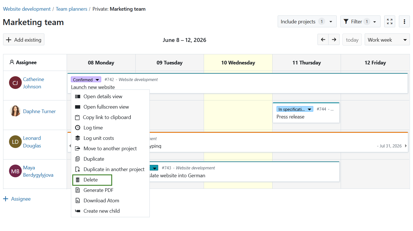The height and width of the screenshot is (231, 413).
Task: Click the #744 work package ID
Action: point(321,109)
